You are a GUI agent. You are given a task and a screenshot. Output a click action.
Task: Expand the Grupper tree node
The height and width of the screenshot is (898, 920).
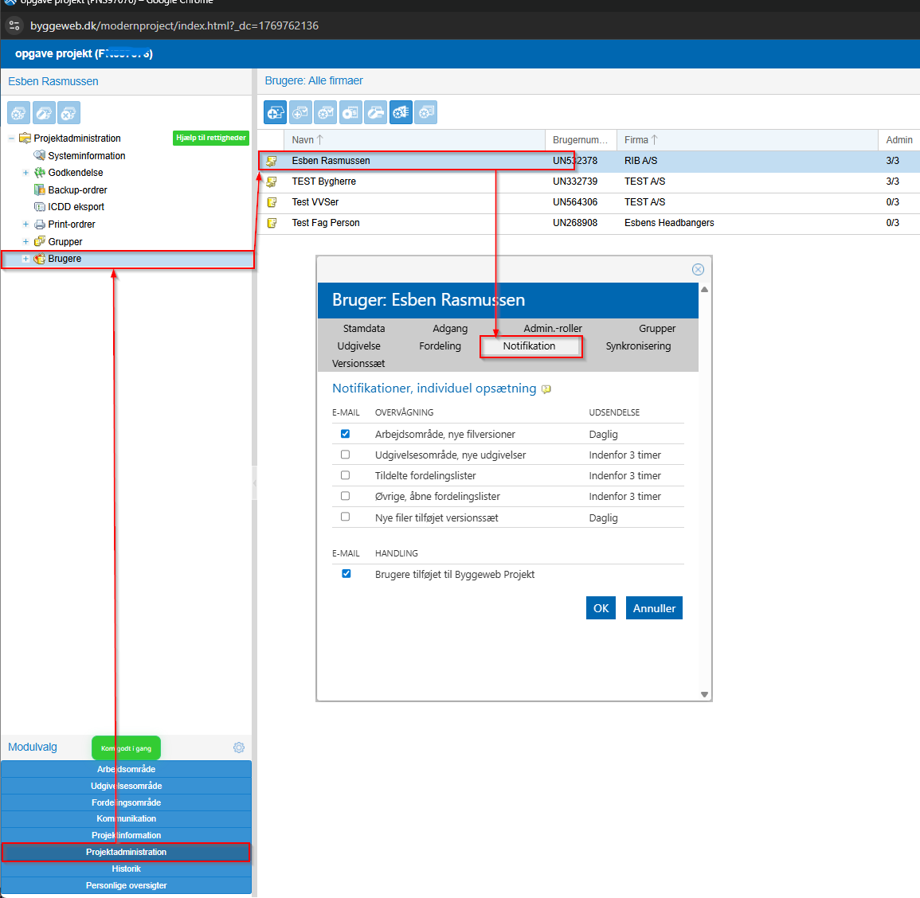click(25, 242)
